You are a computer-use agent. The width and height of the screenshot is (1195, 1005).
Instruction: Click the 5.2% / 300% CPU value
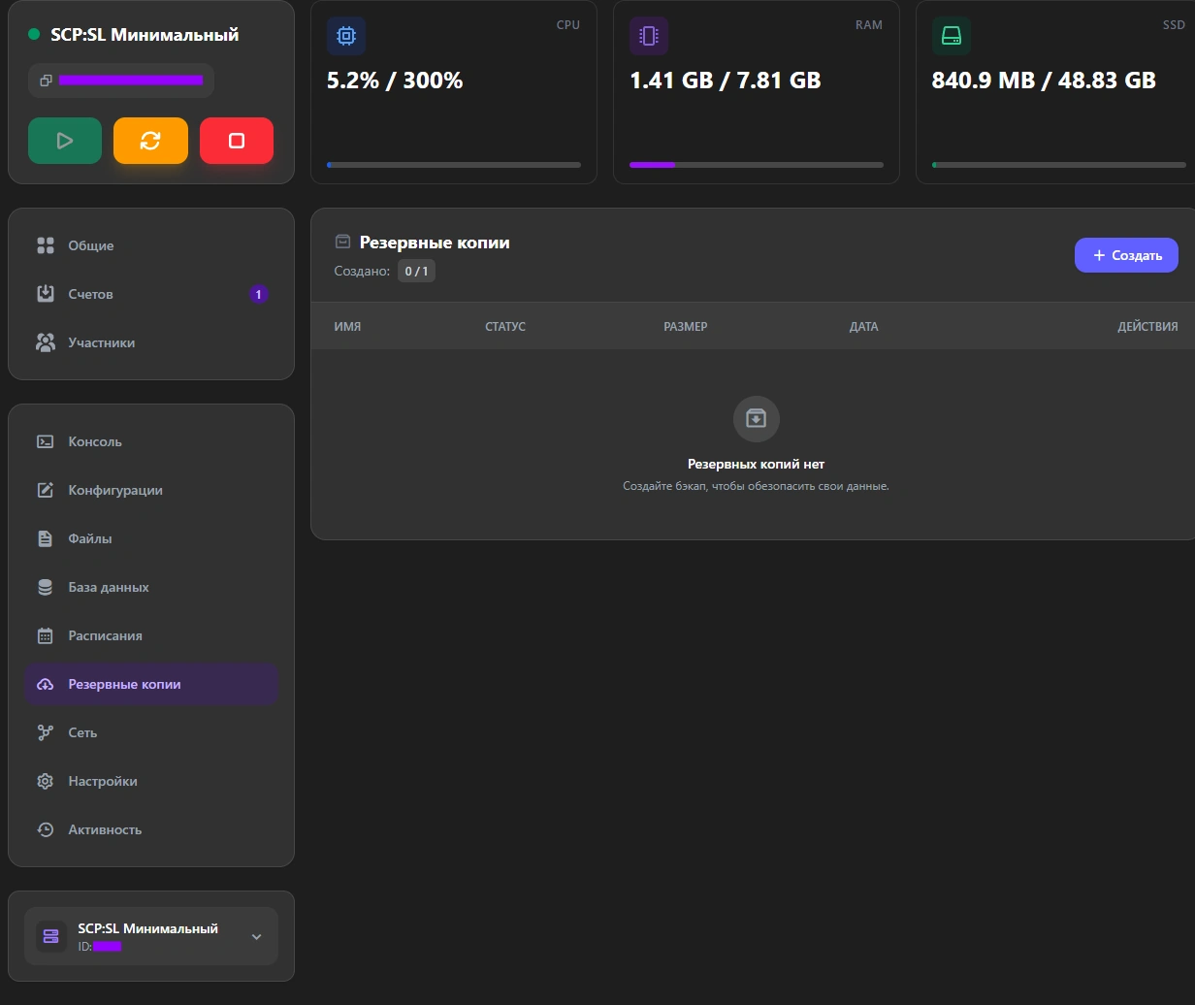(395, 81)
